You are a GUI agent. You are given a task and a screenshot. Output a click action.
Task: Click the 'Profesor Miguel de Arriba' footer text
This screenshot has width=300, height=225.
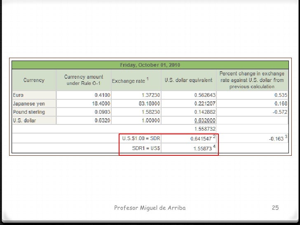click(x=150, y=208)
